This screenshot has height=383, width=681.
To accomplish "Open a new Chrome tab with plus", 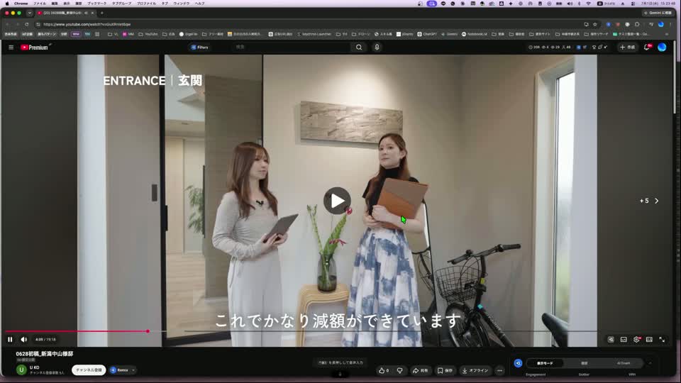I will coord(102,13).
